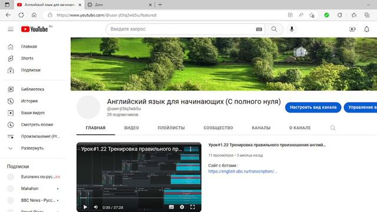Open Библиотека in sidebar
This screenshot has width=377, height=212.
pyautogui.click(x=32, y=89)
